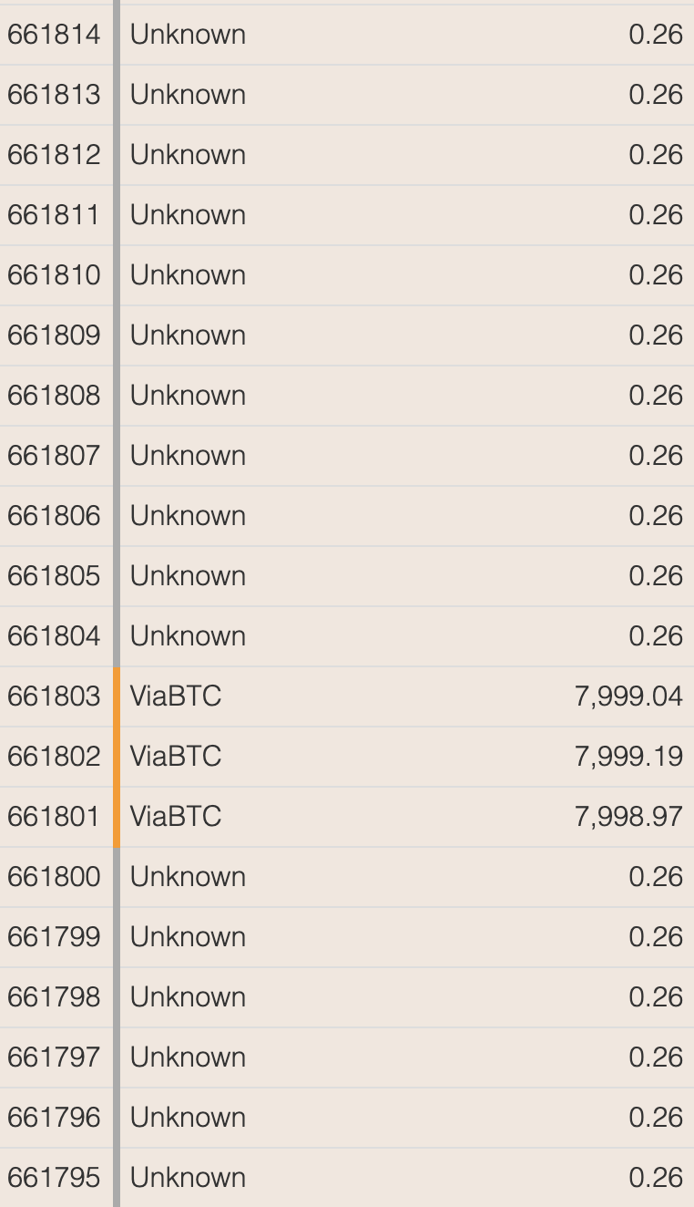694x1207 pixels.
Task: Open block 661802 details
Action: (54, 757)
